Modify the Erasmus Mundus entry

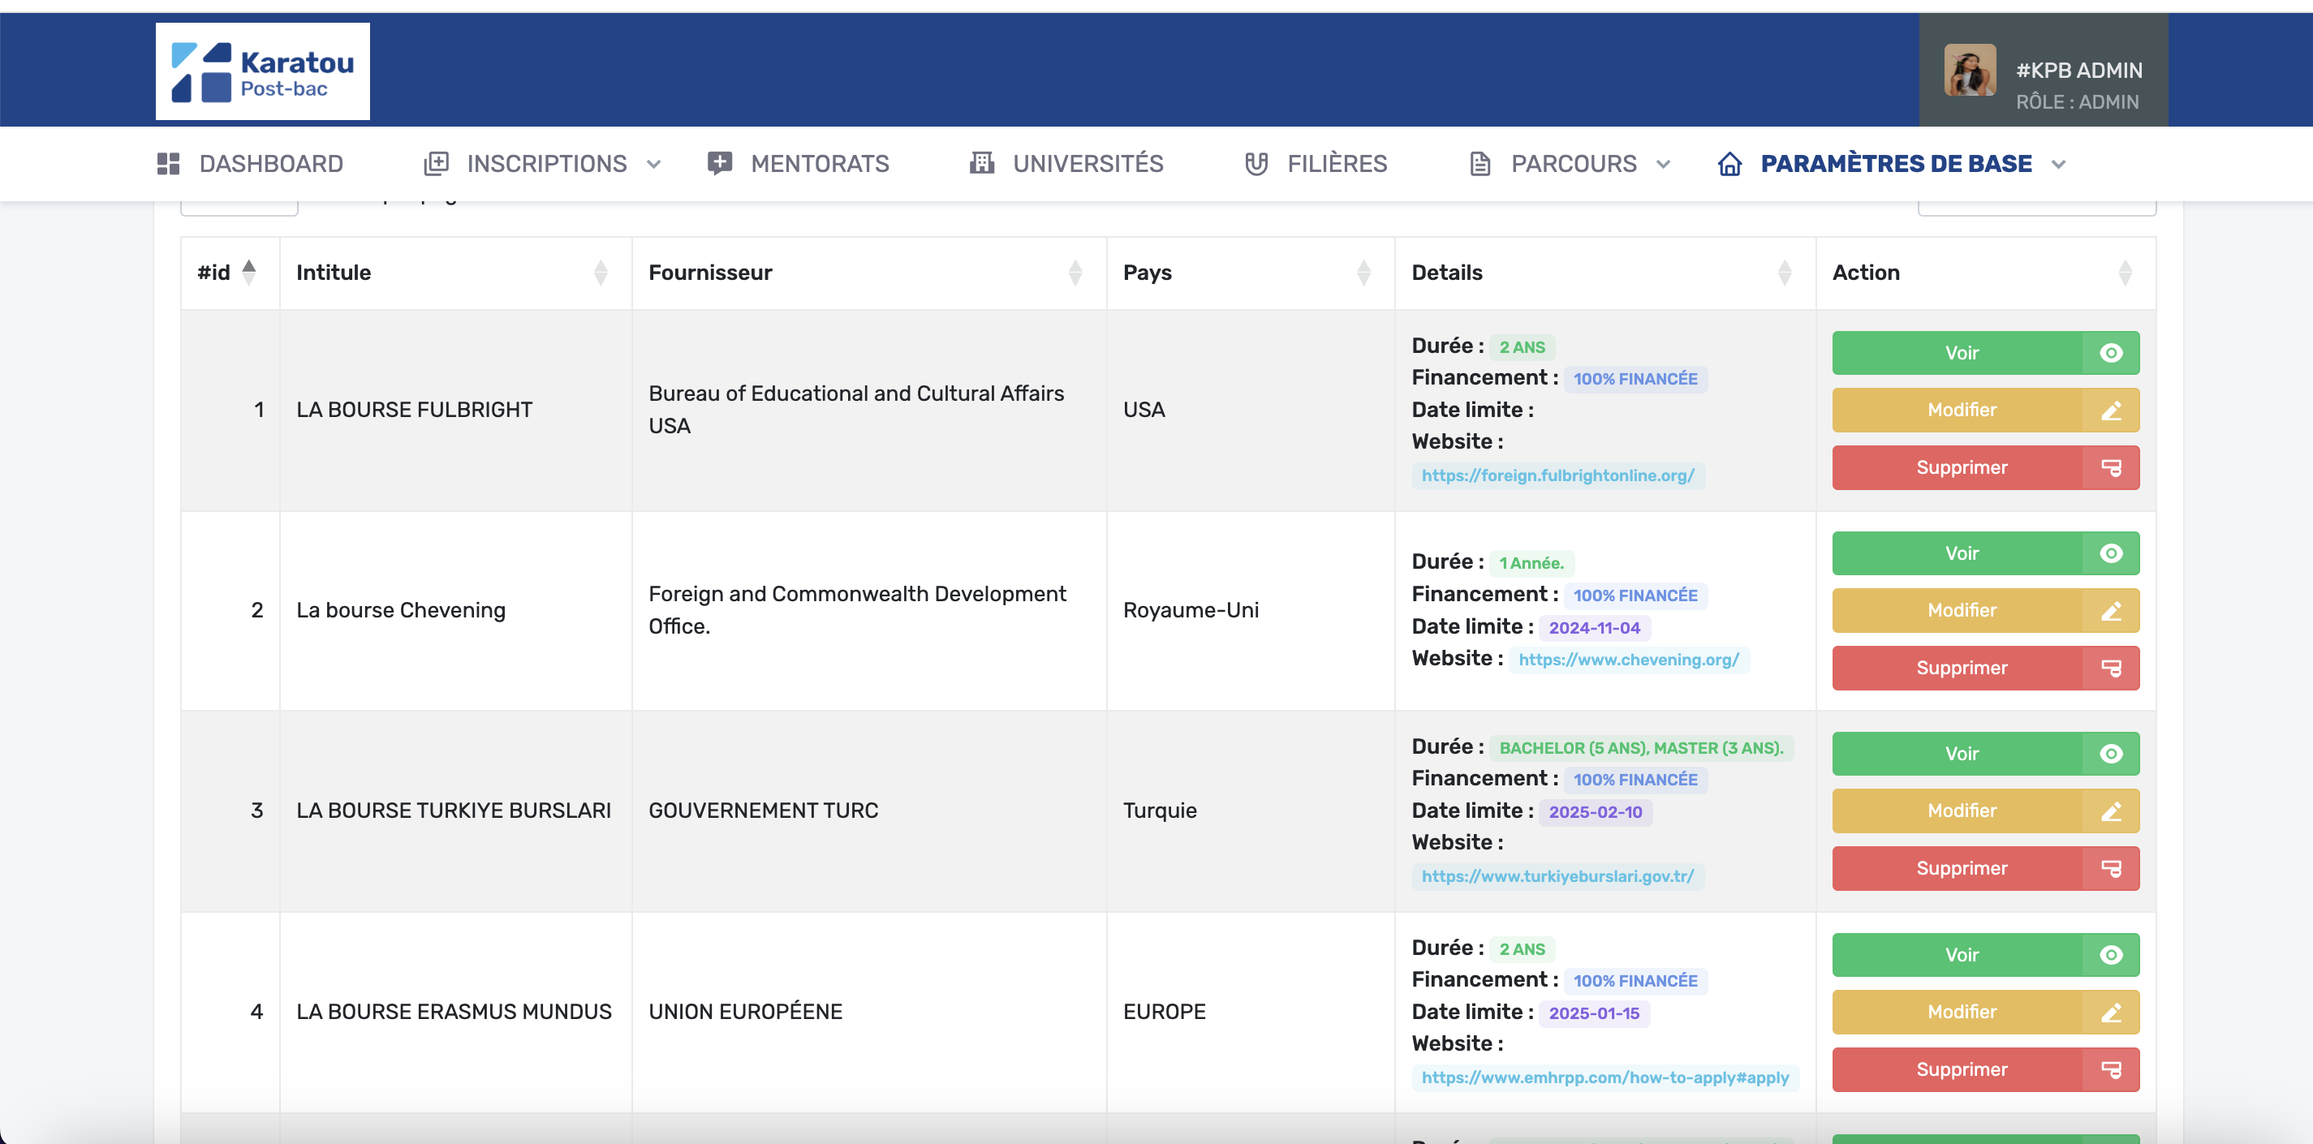(1985, 1012)
